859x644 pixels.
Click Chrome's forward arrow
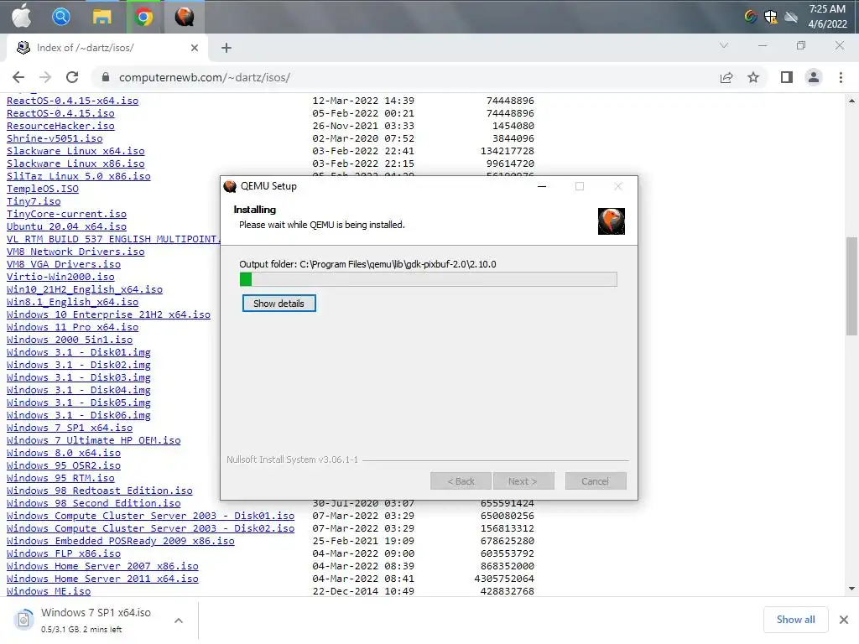(45, 77)
